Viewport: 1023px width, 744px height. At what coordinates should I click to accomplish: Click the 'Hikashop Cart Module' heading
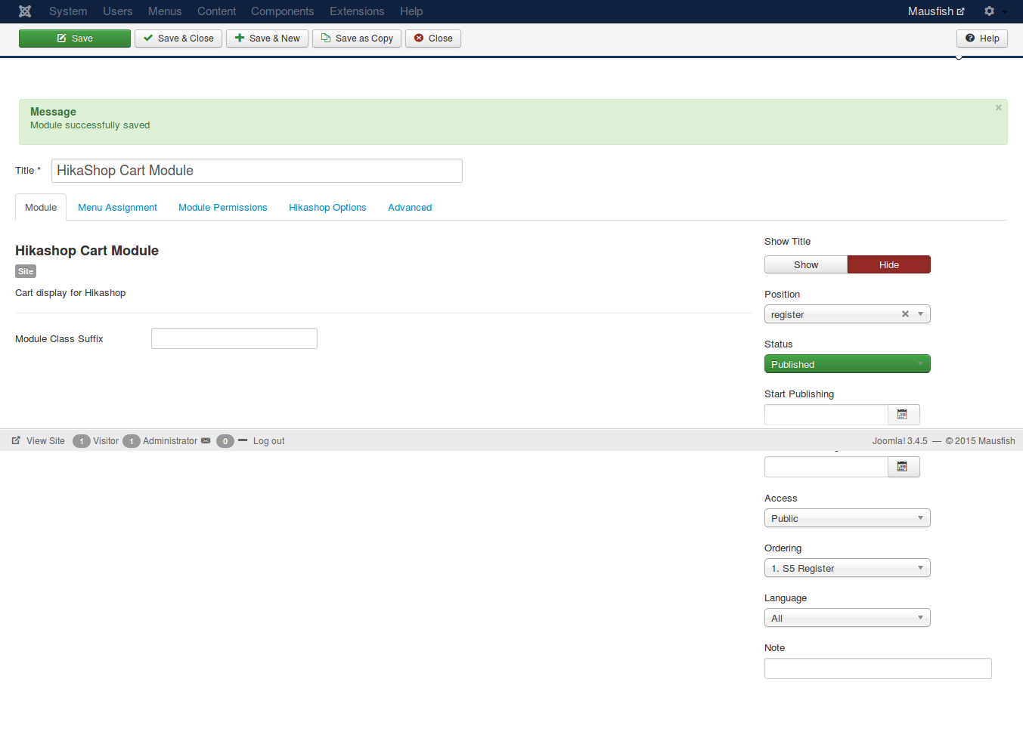[x=87, y=251]
